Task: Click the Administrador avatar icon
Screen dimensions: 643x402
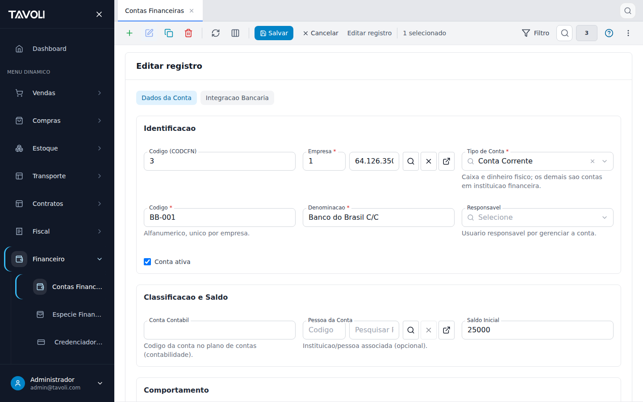Action: point(18,383)
